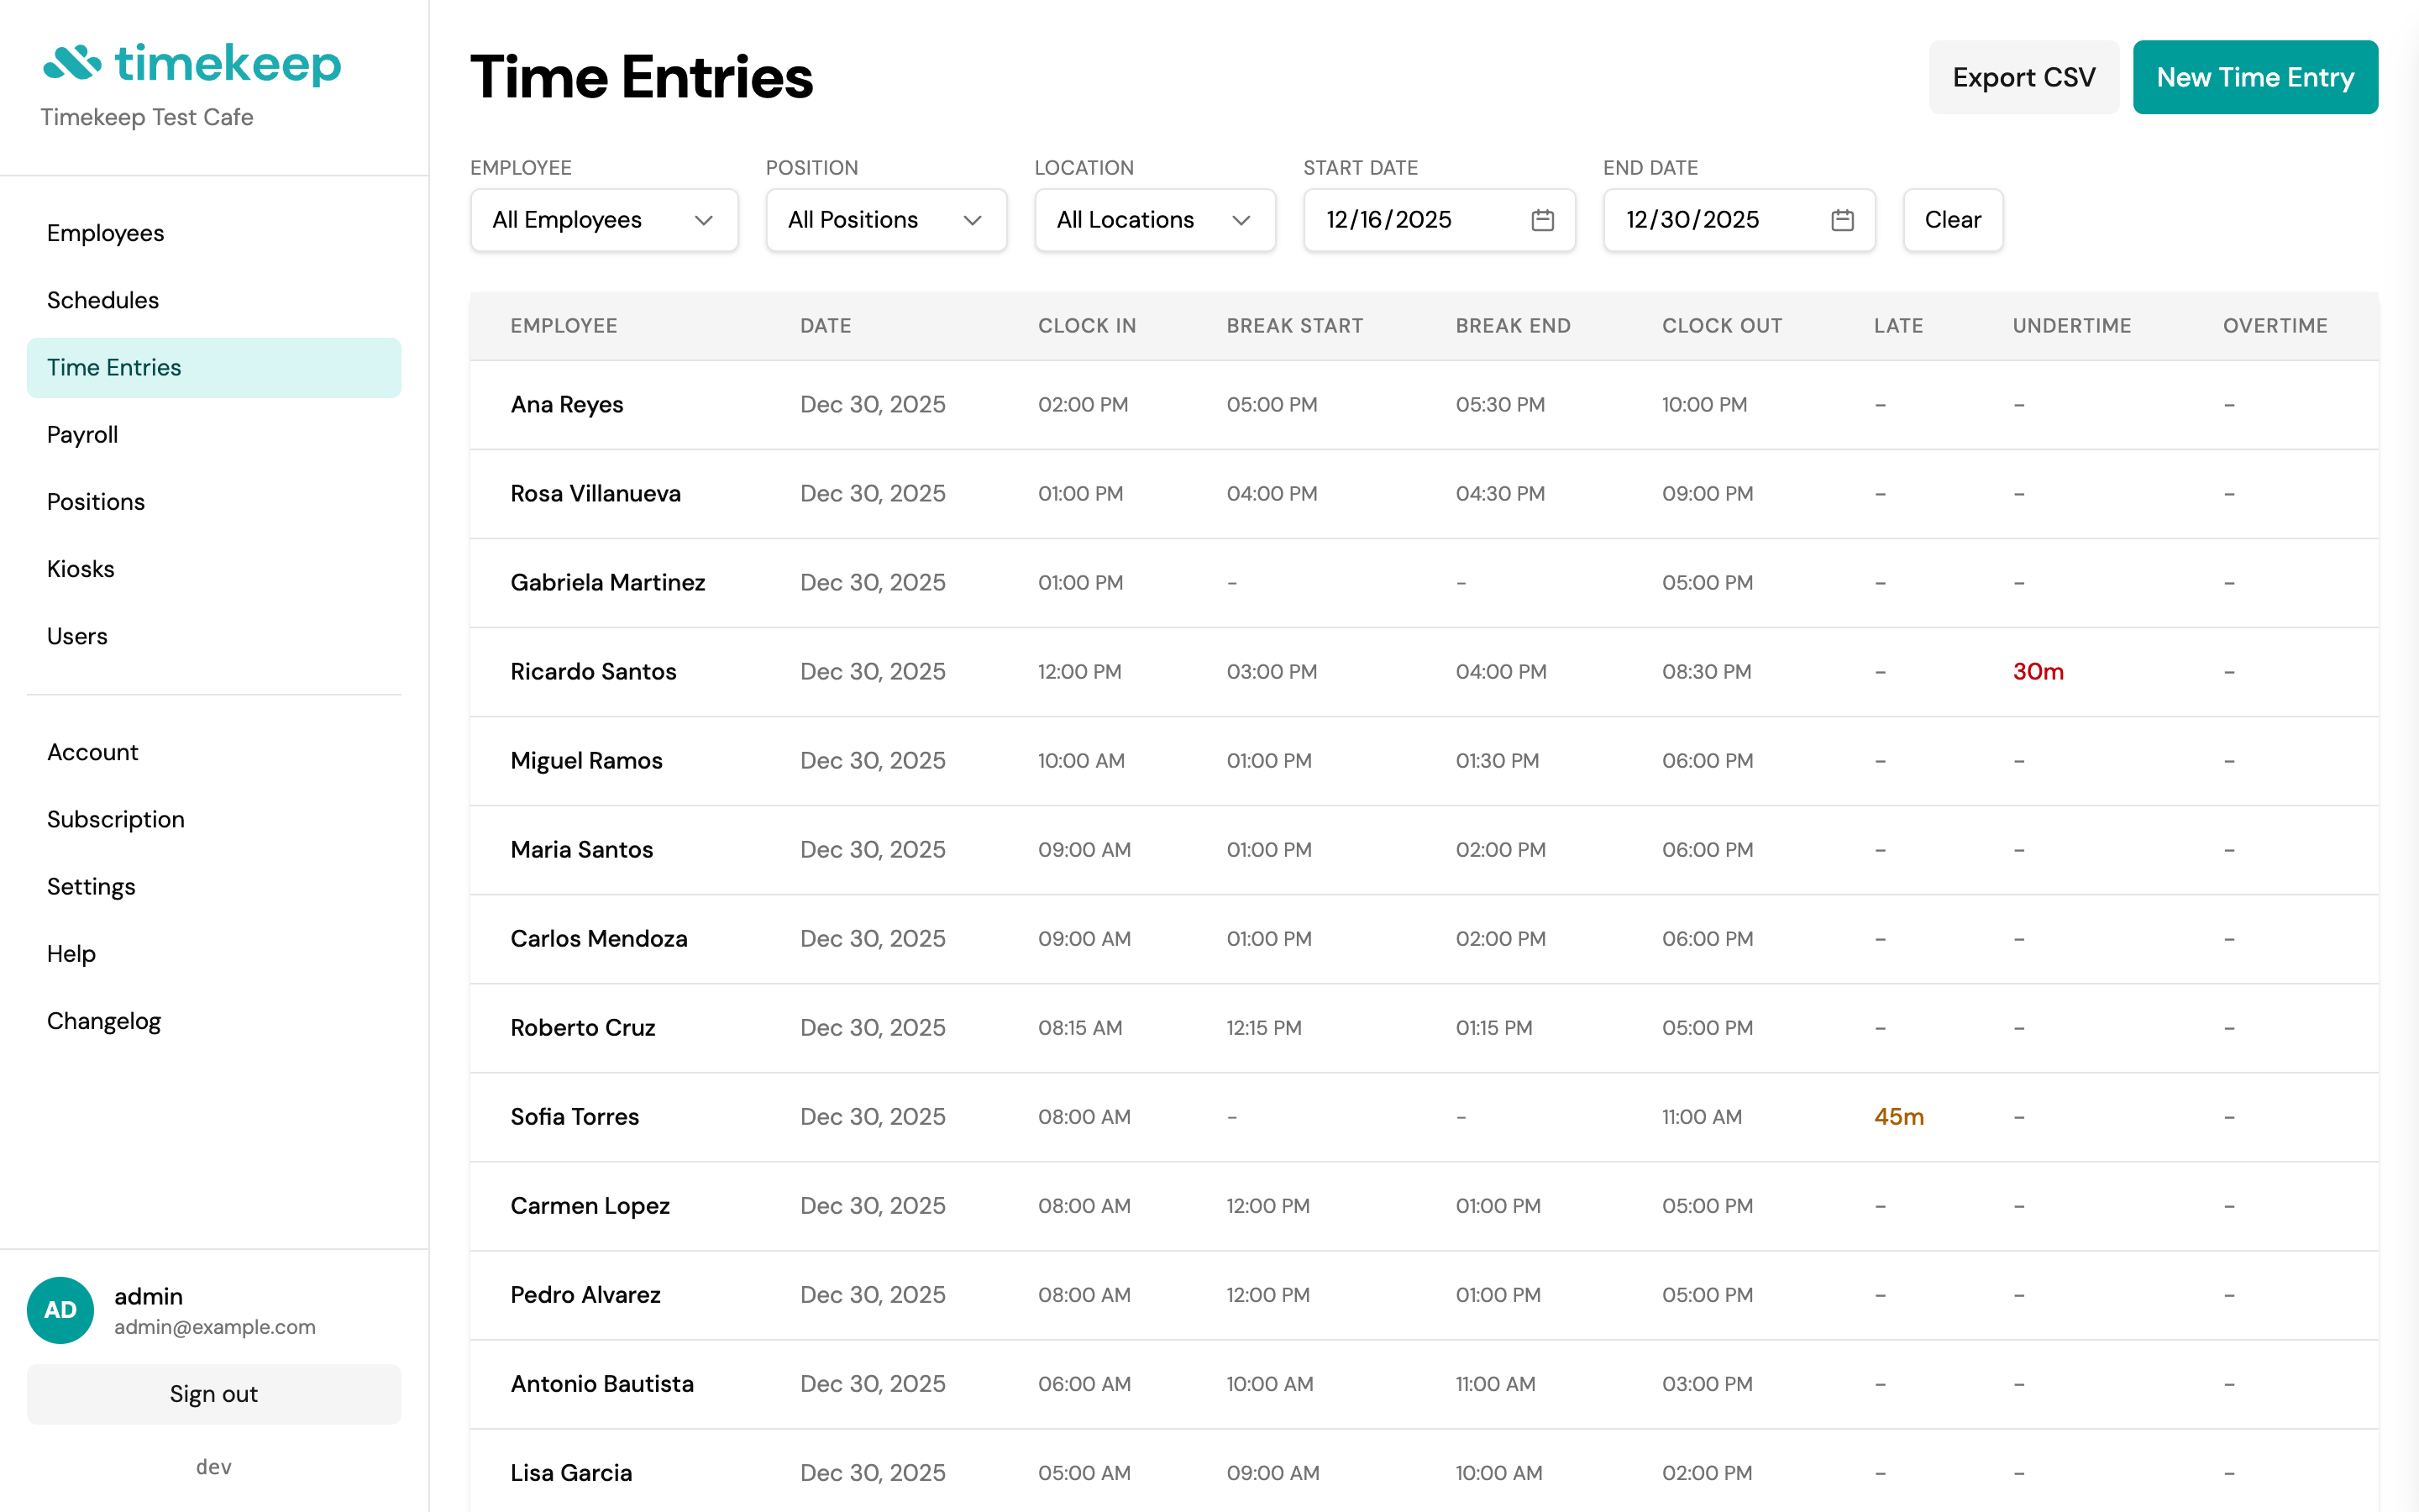2419x1512 pixels.
Task: Clear the date filters
Action: pyautogui.click(x=1951, y=220)
